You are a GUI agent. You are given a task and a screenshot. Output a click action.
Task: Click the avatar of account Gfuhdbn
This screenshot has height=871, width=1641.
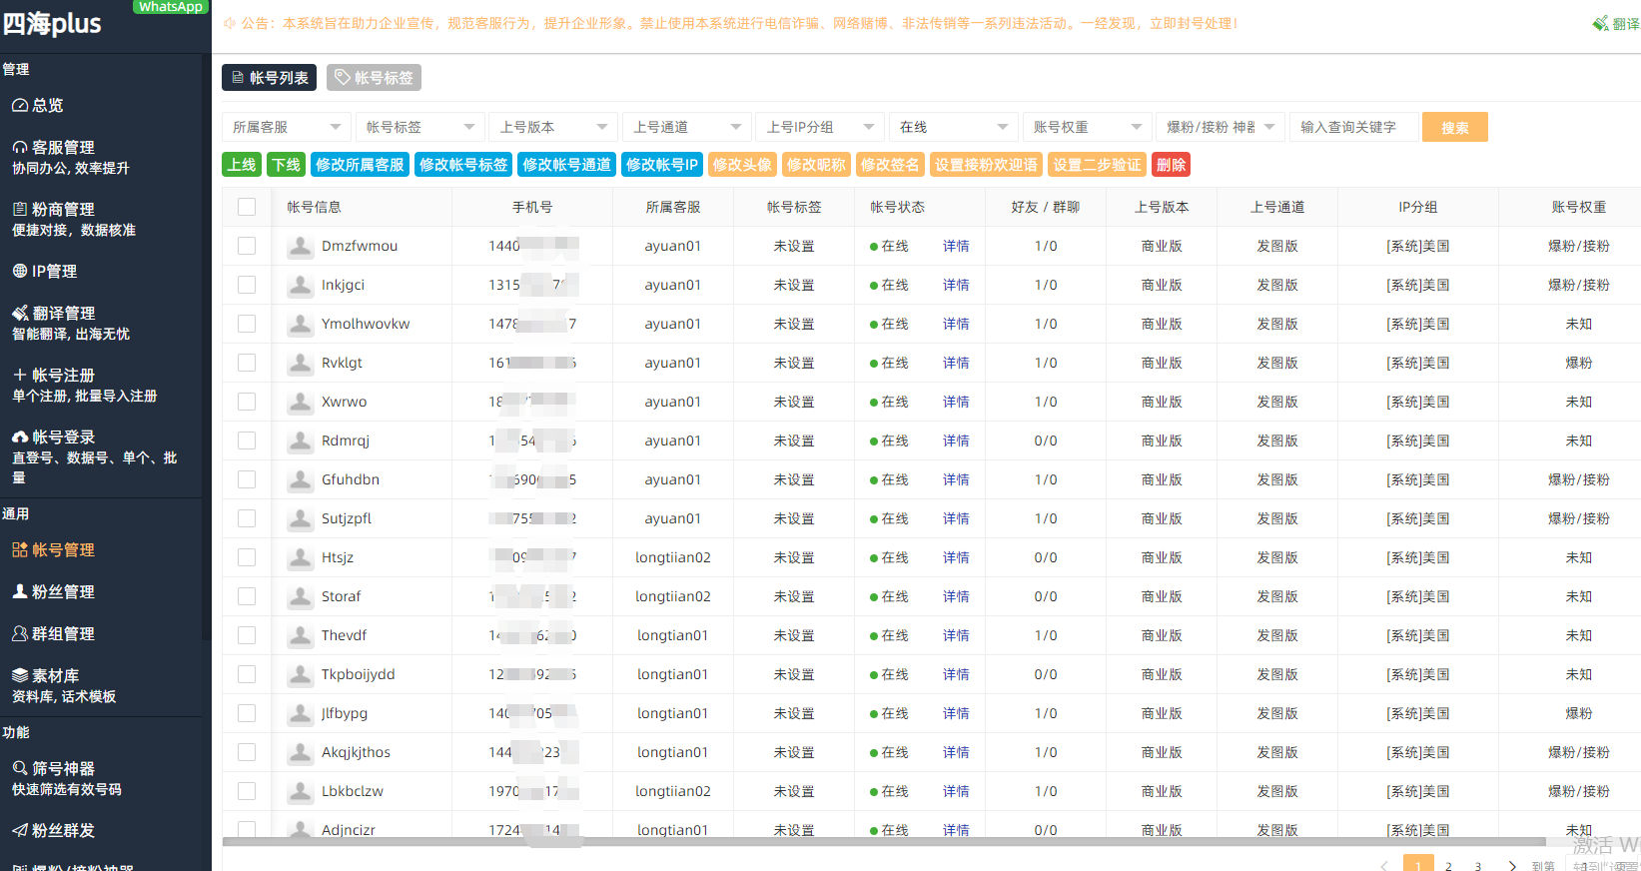[300, 479]
